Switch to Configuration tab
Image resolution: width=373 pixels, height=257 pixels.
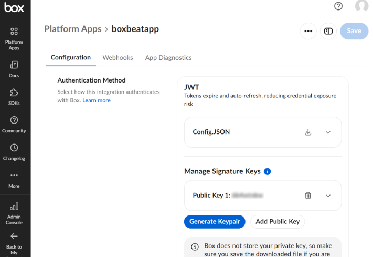71,57
